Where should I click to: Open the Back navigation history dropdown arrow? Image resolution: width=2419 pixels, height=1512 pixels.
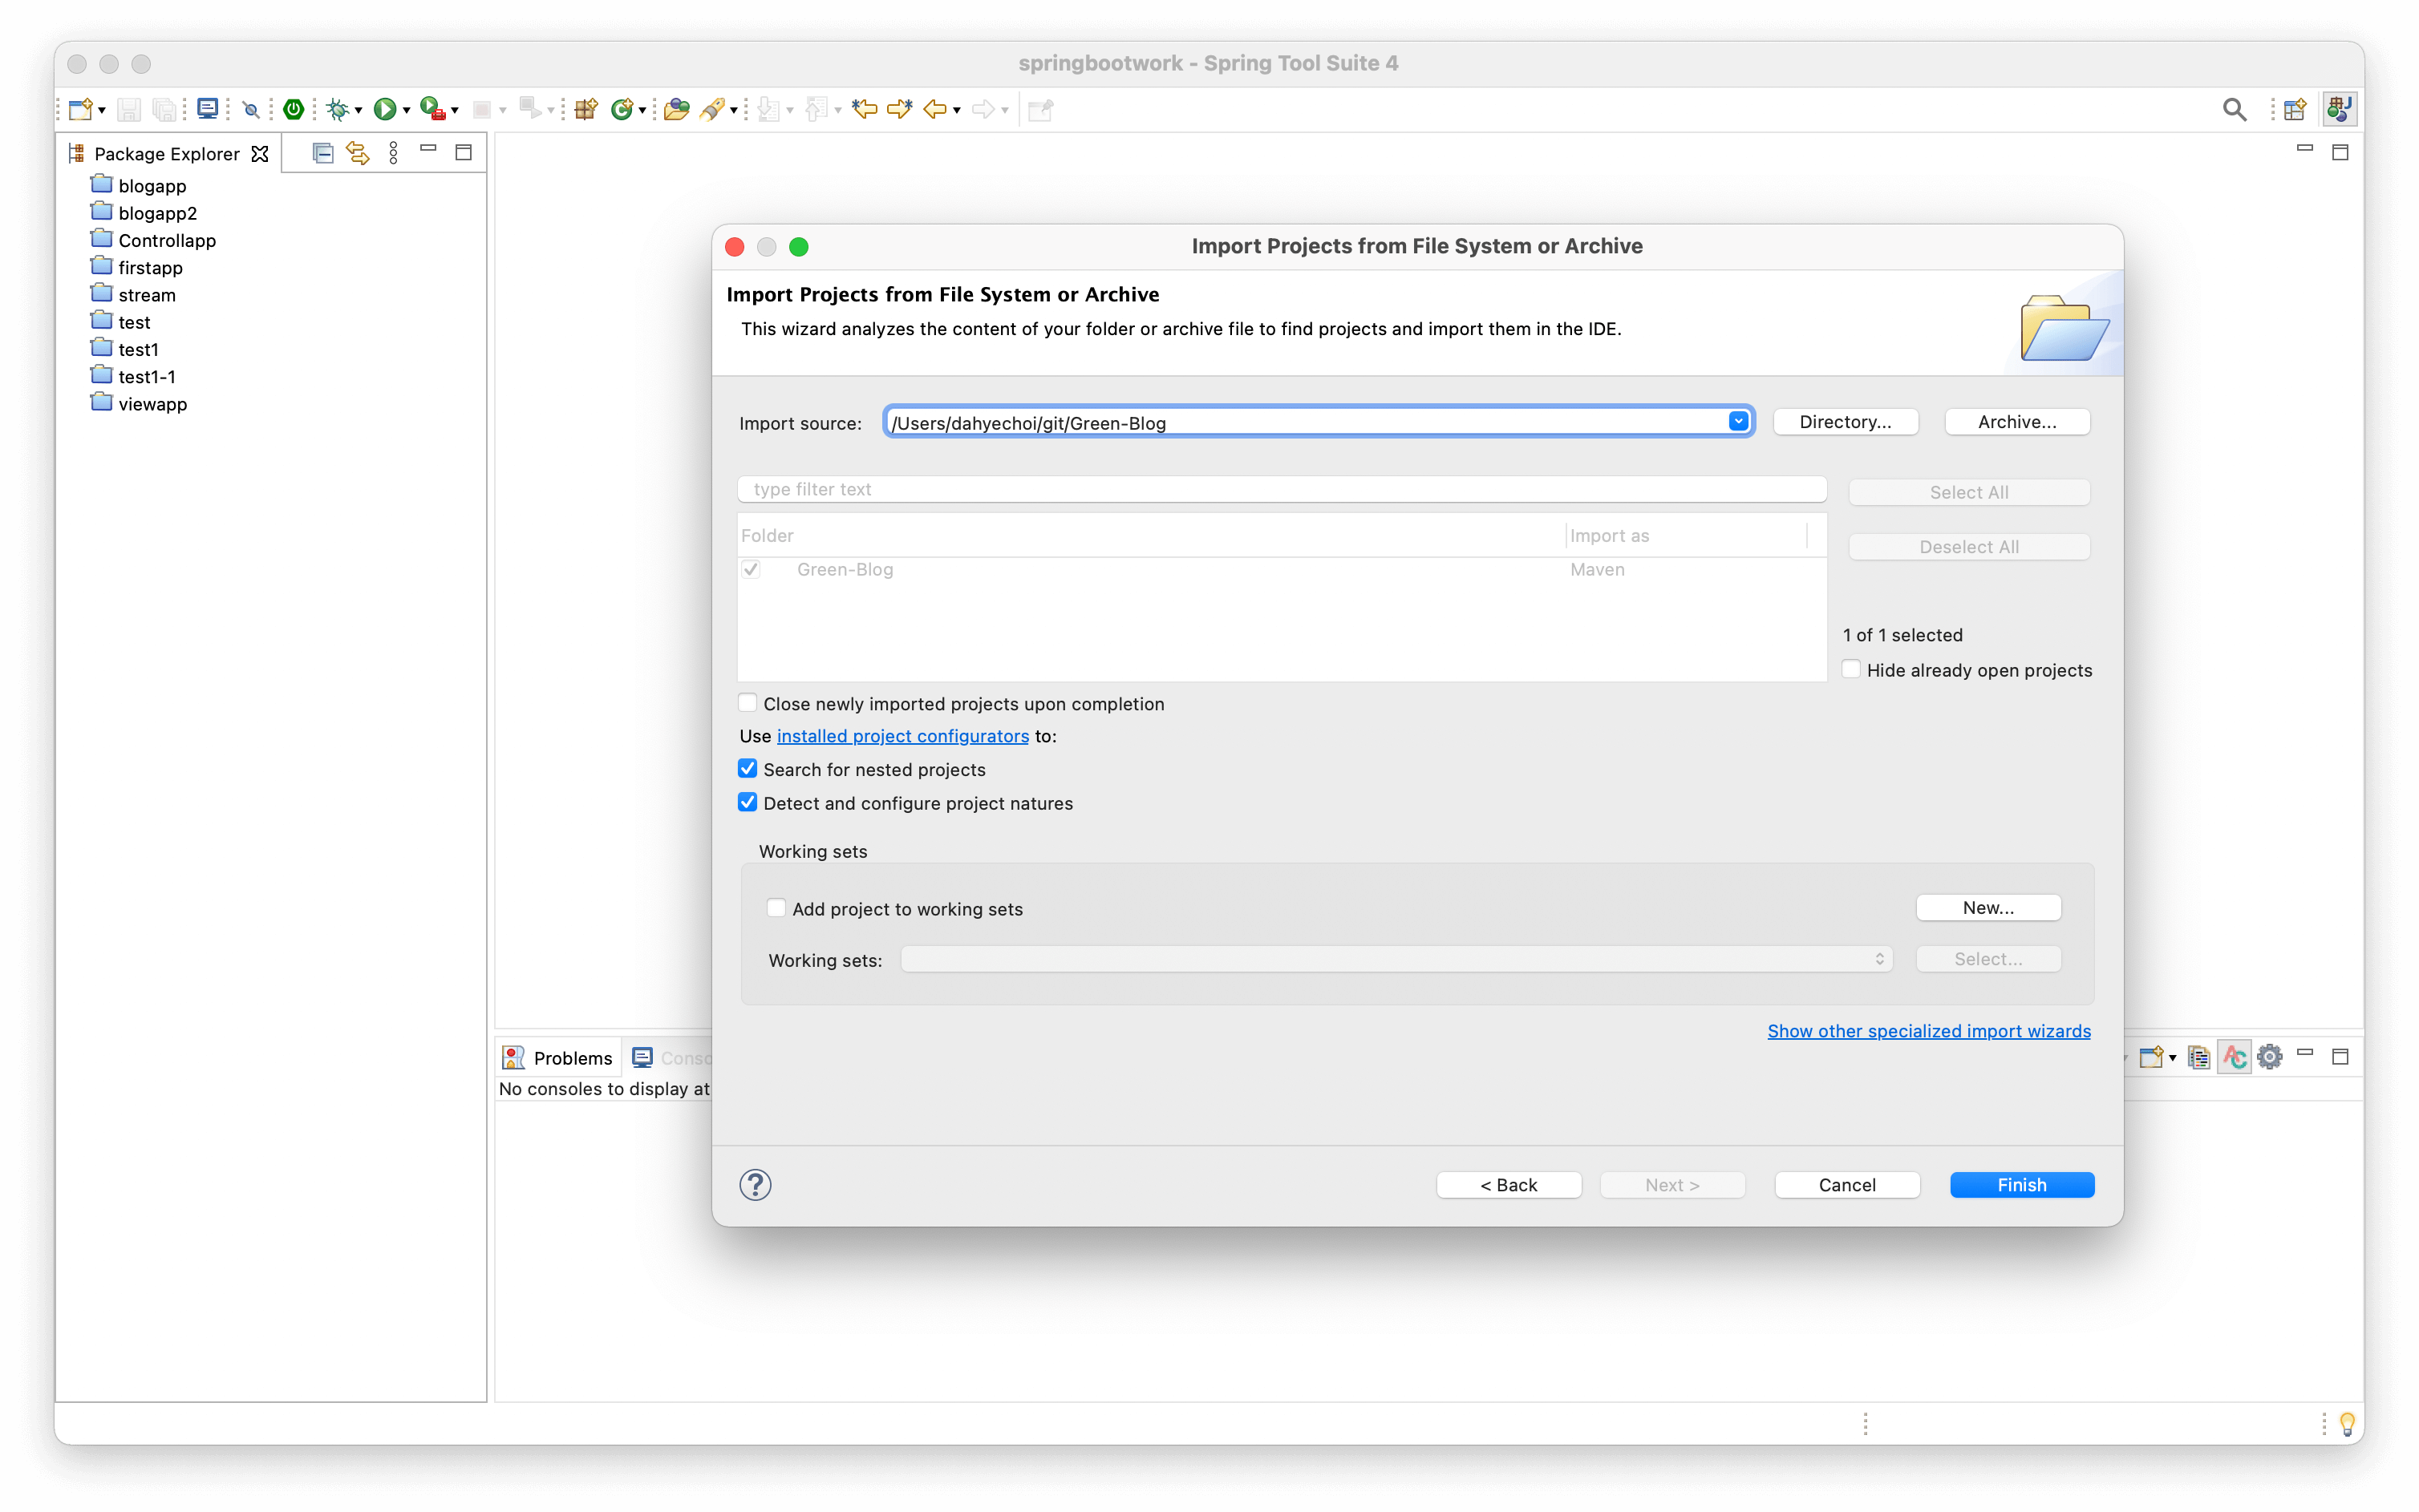958,110
